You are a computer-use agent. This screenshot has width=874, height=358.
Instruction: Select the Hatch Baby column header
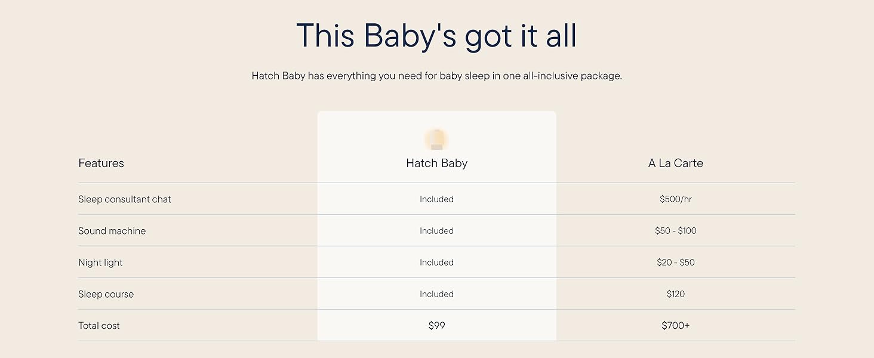click(436, 163)
